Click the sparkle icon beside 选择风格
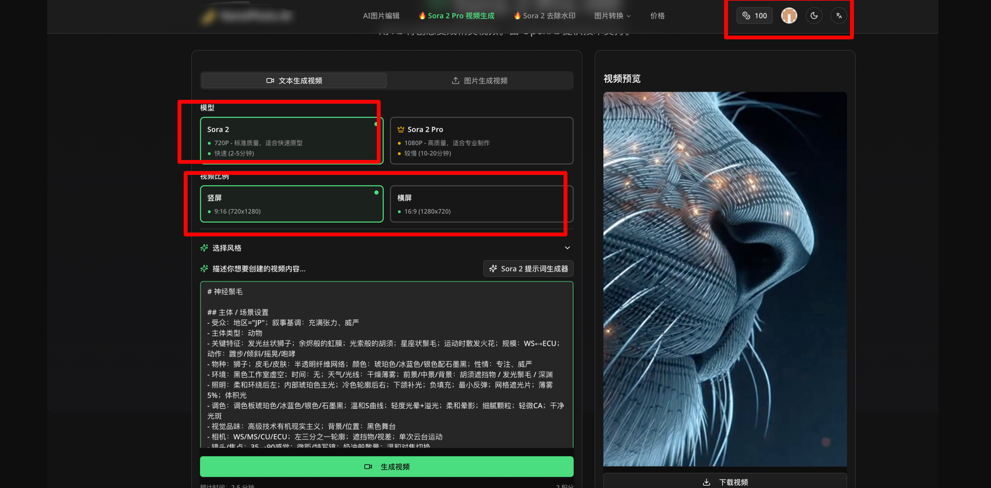The height and width of the screenshot is (488, 991). 204,248
